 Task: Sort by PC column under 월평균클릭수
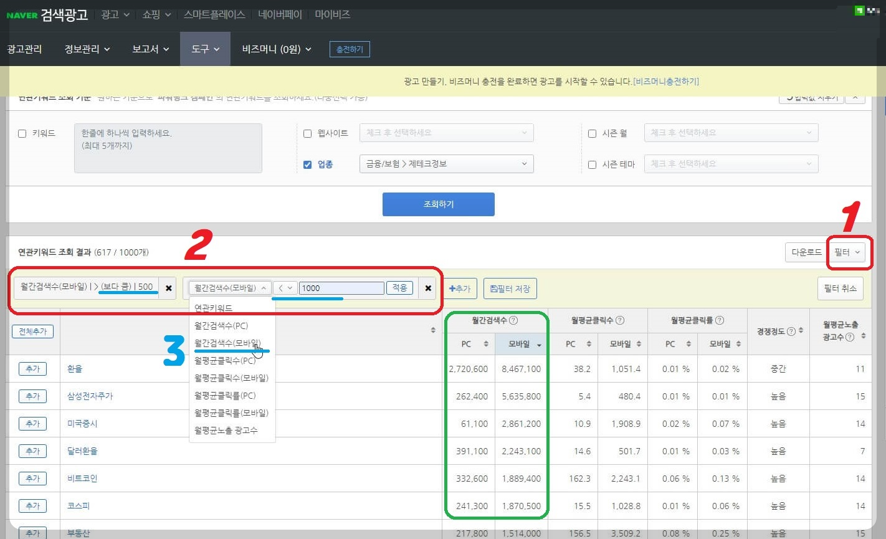click(589, 344)
